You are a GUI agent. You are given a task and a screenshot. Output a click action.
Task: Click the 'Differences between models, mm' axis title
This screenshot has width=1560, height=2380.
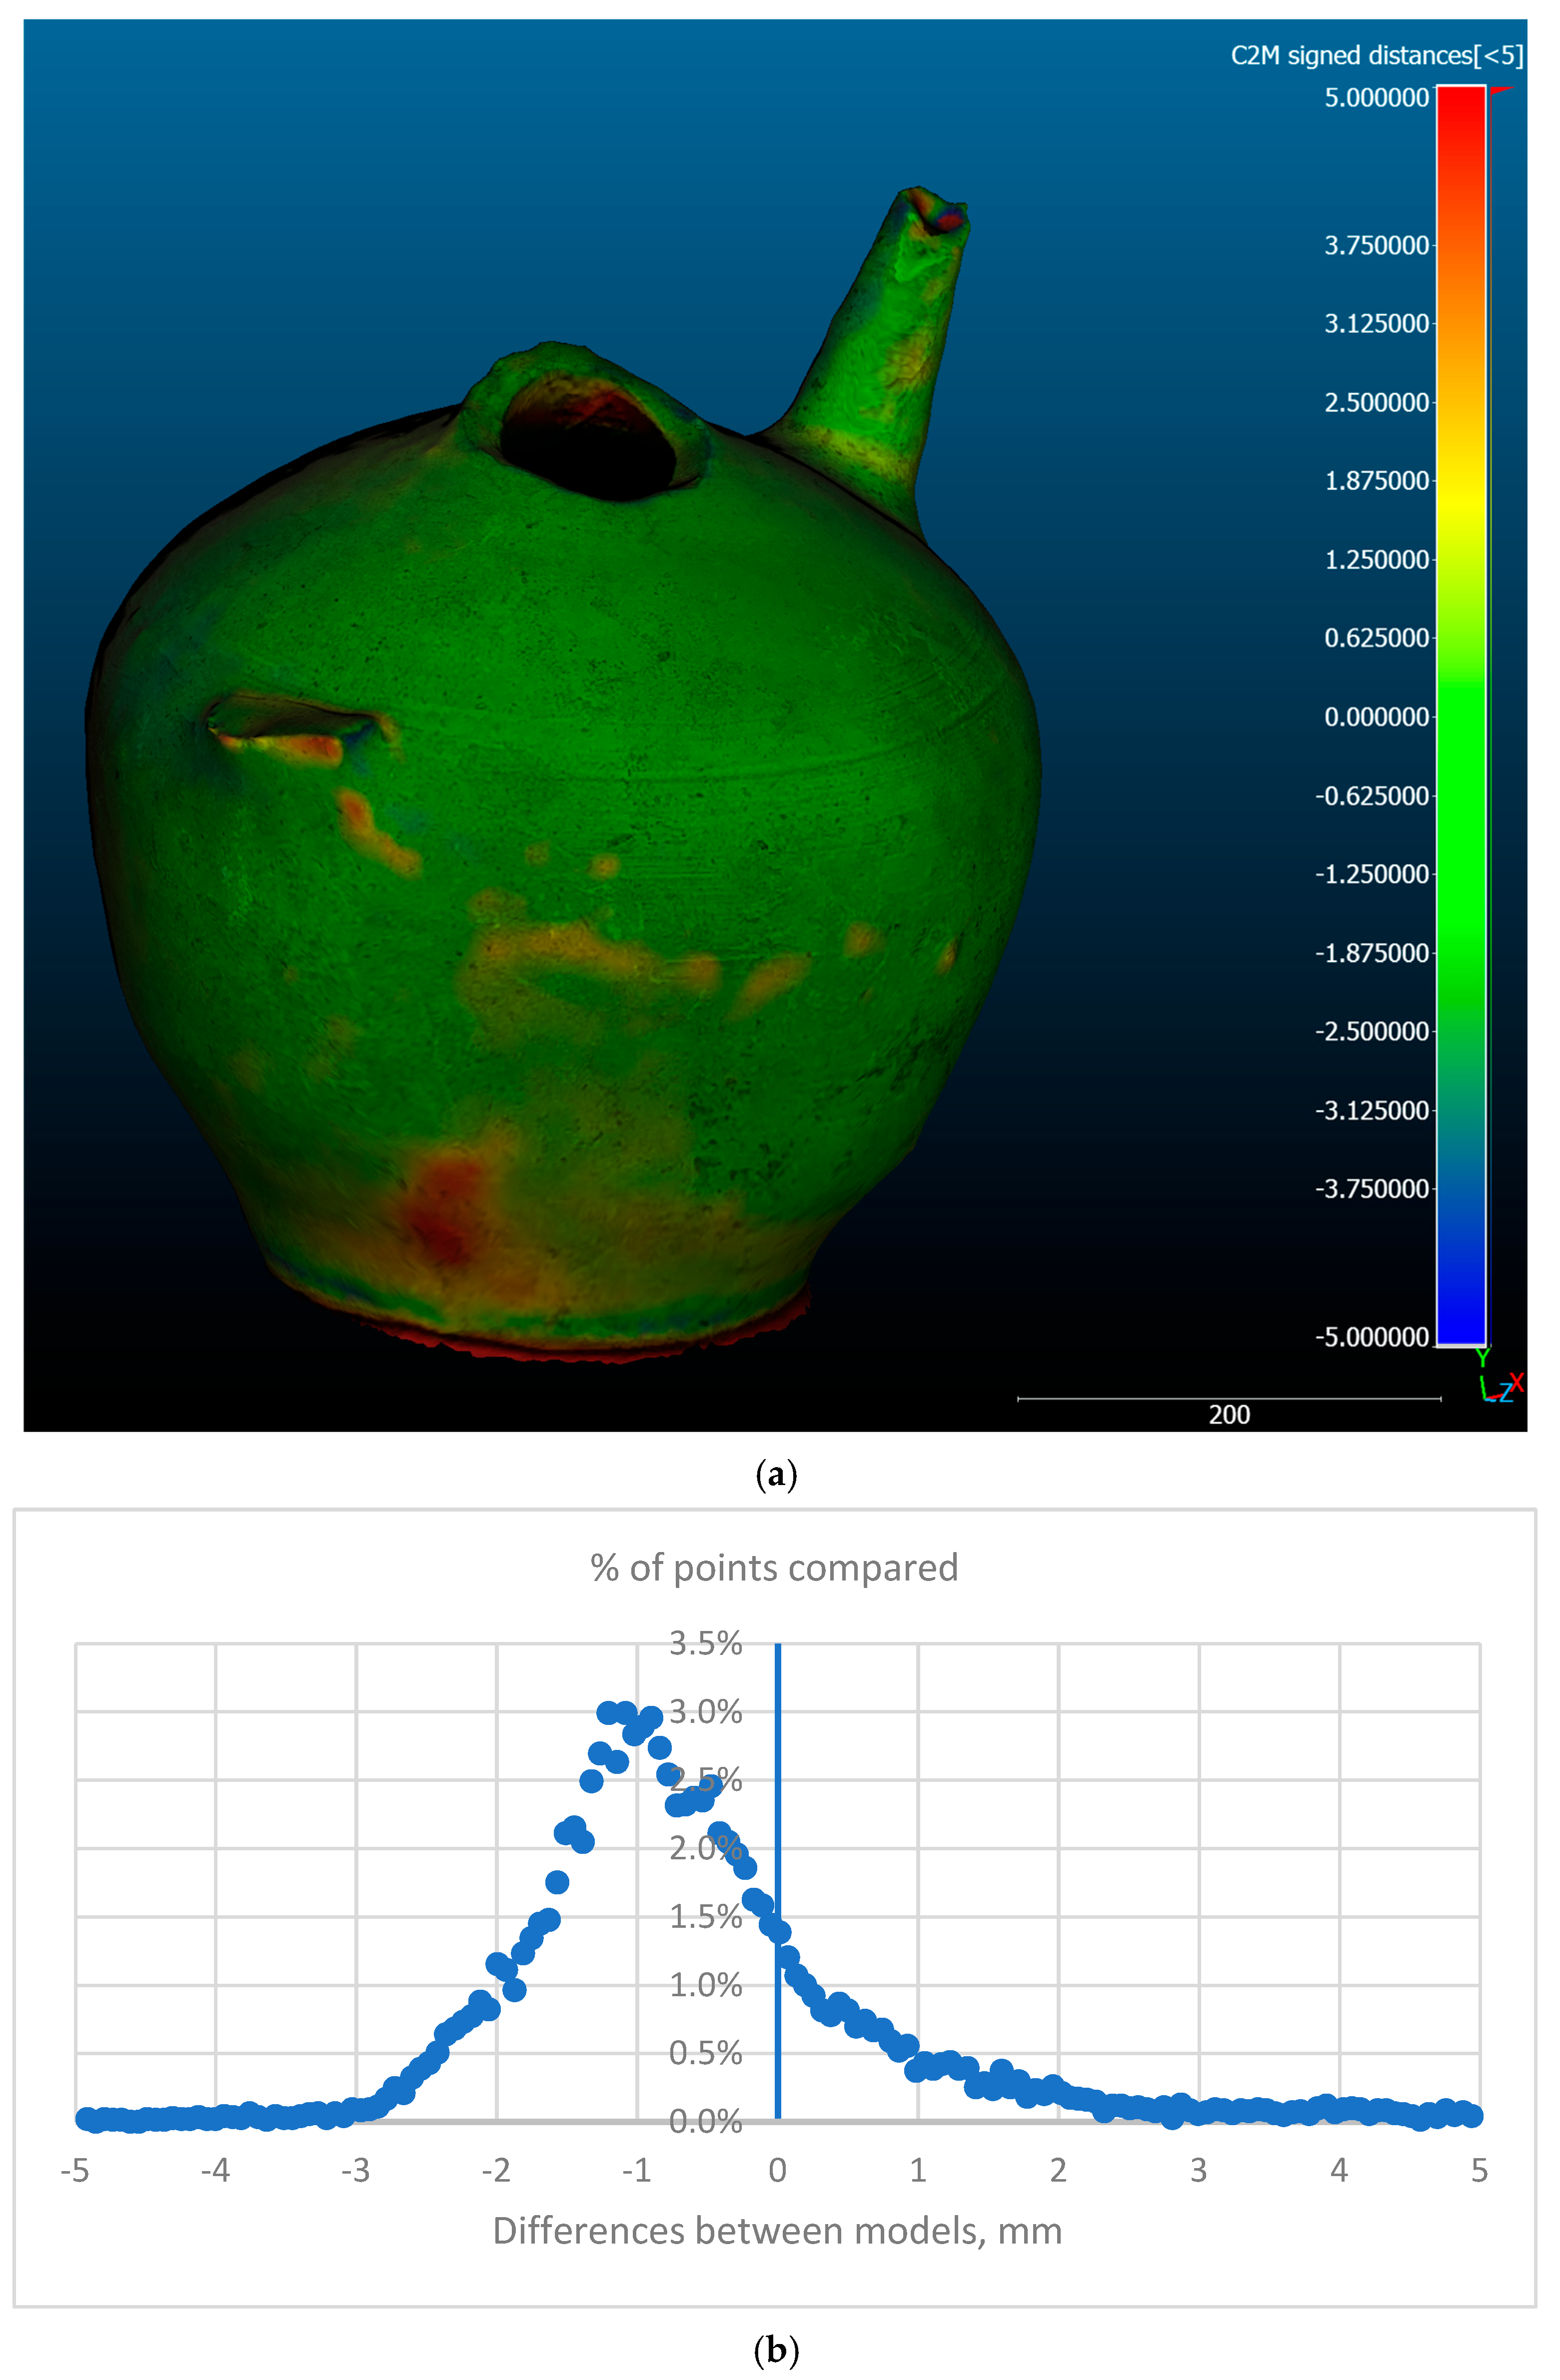777,2231
